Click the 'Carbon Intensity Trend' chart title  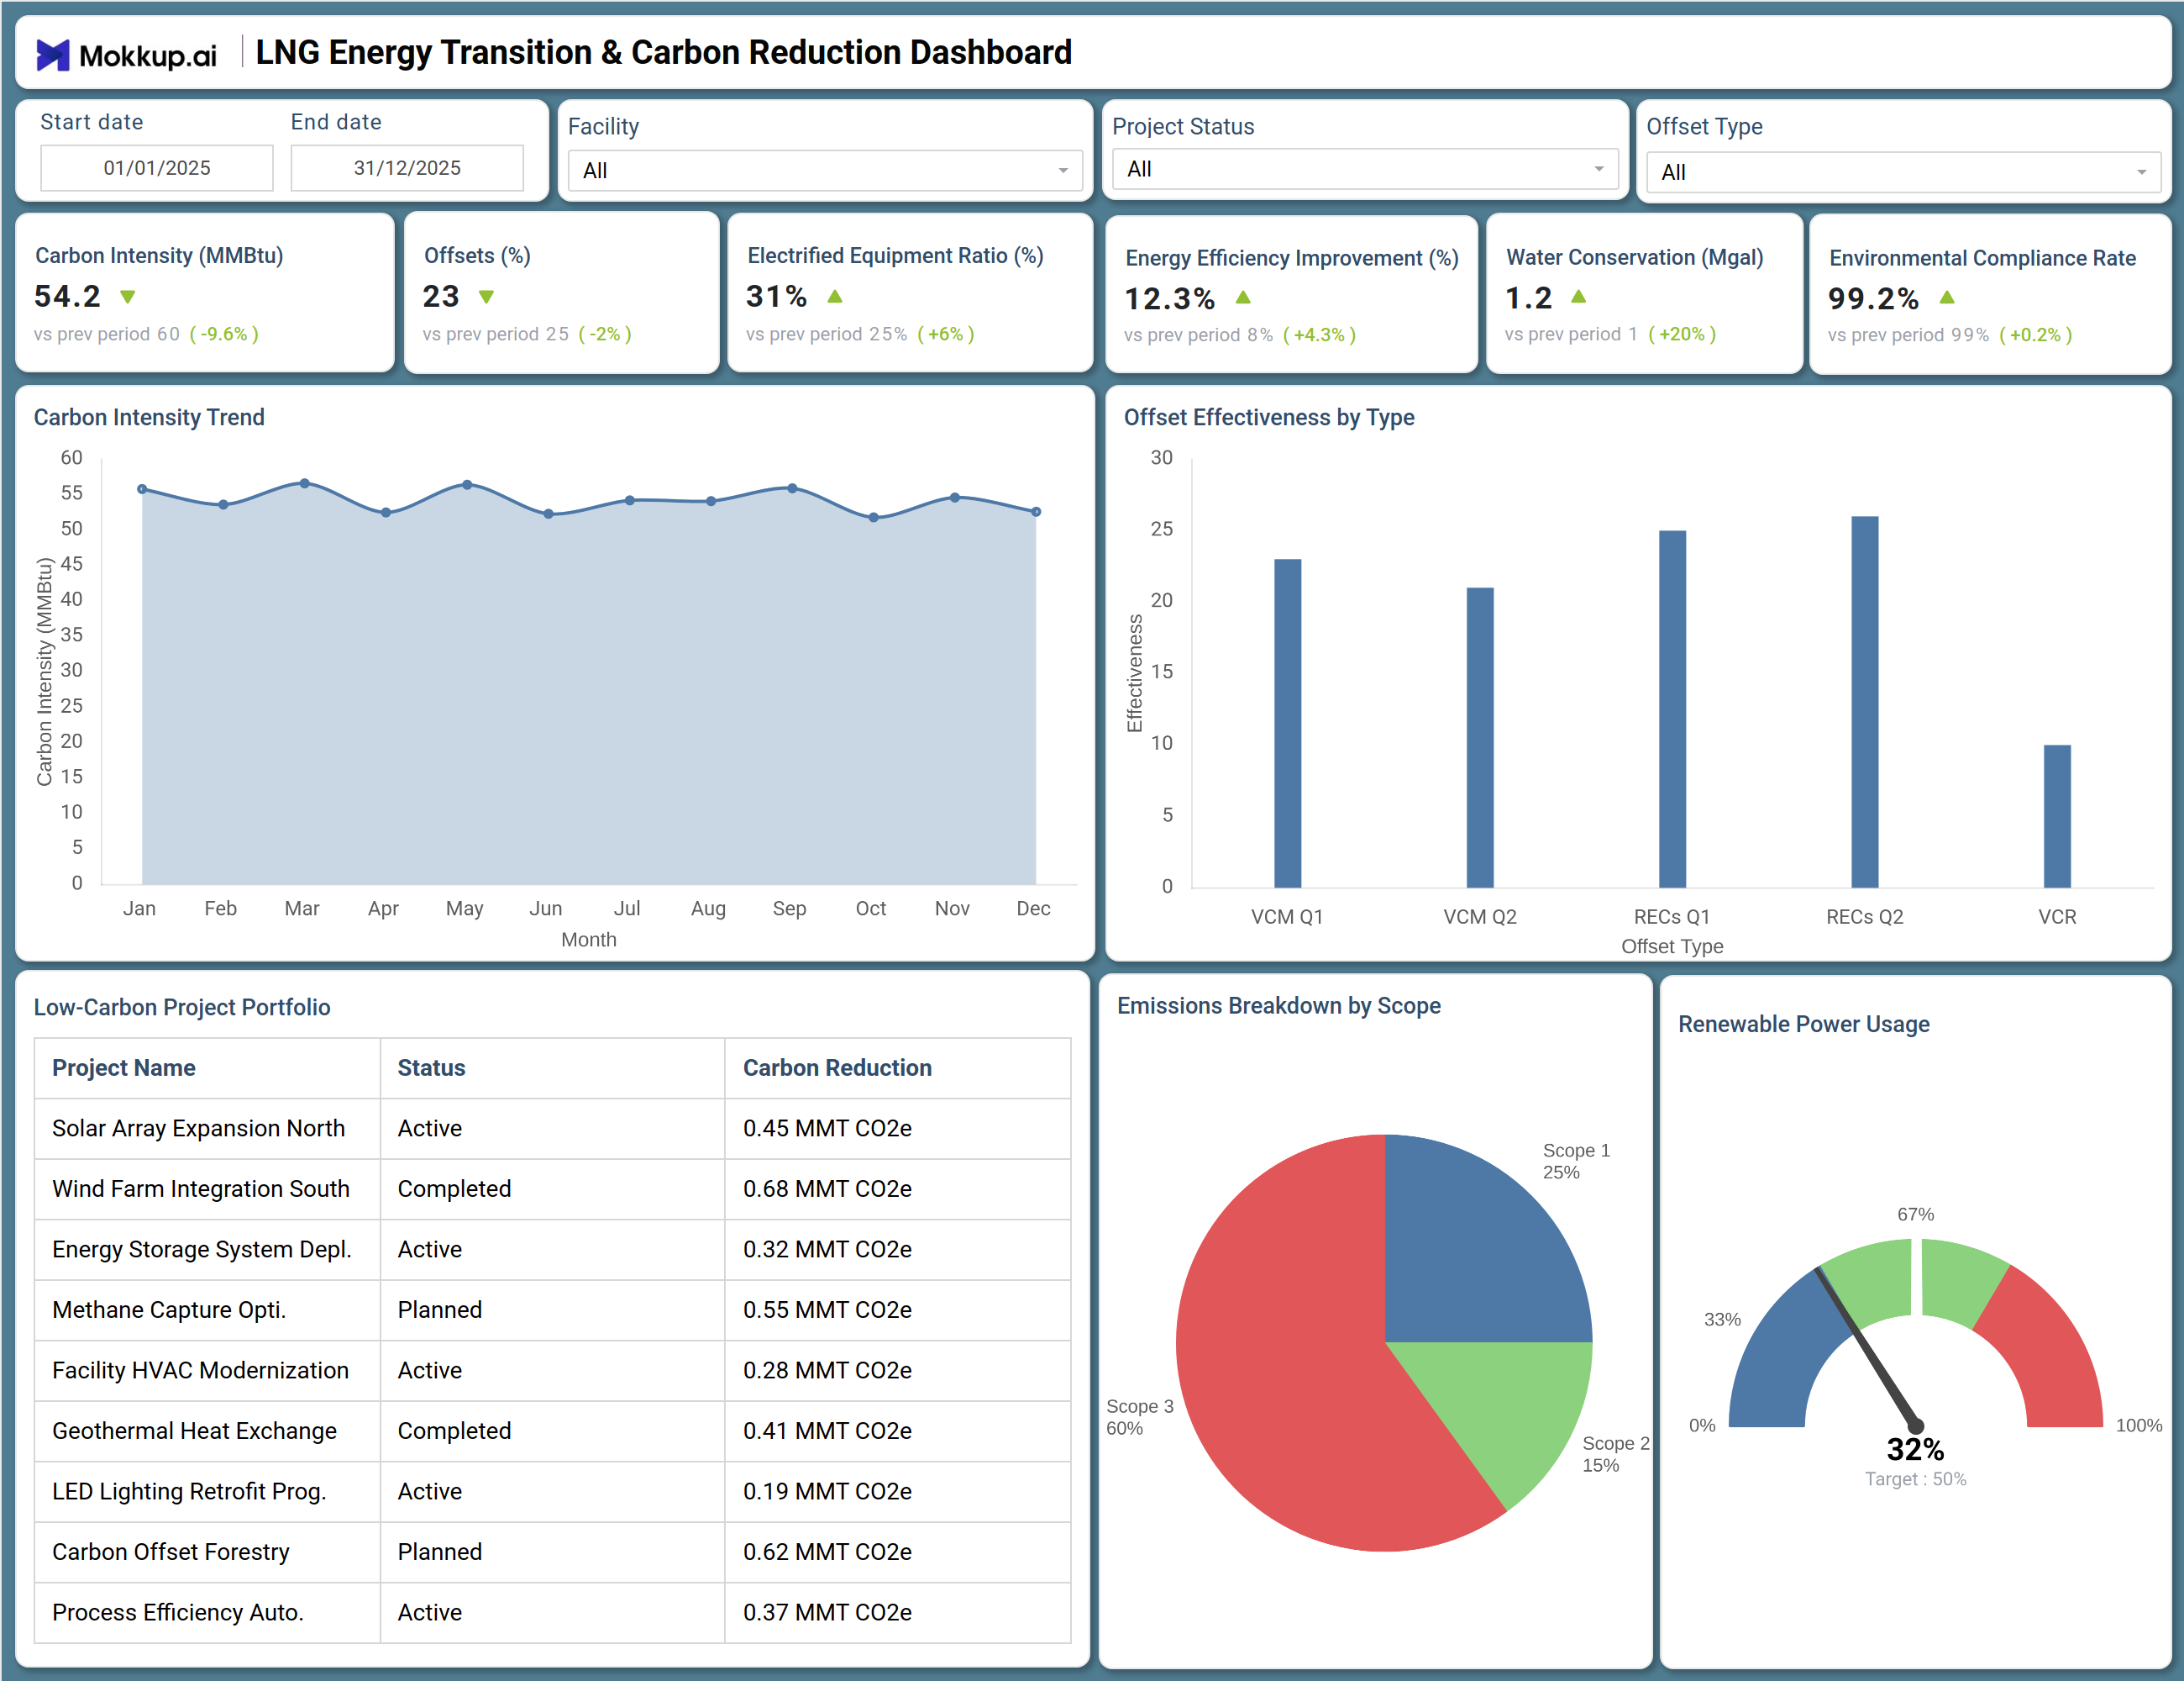[x=149, y=417]
